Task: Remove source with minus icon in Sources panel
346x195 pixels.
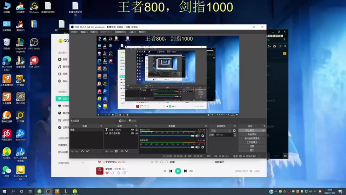Action: click(112, 151)
